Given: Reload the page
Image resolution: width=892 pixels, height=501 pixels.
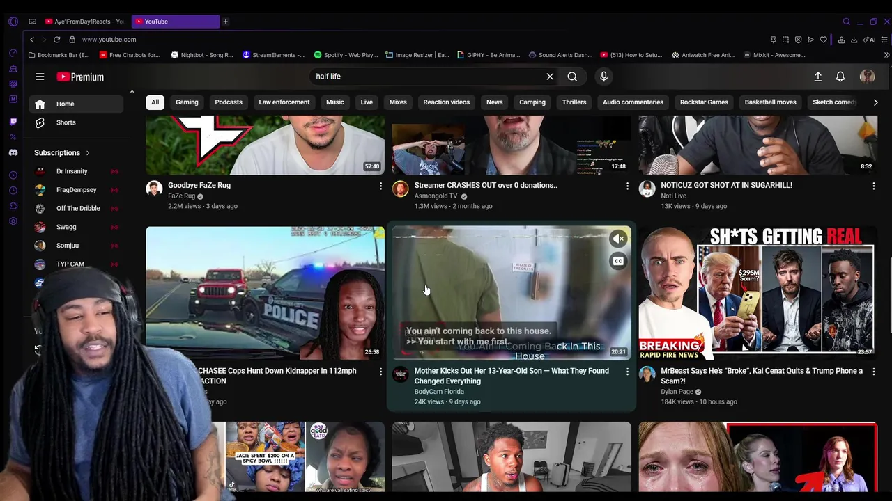Looking at the screenshot, I should [56, 40].
